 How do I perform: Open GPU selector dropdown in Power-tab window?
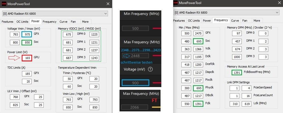(x=55, y=14)
